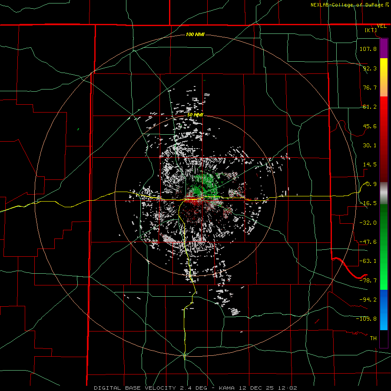Click the -32.0 velocity scale value
391x391 pixels.
[x=368, y=222]
